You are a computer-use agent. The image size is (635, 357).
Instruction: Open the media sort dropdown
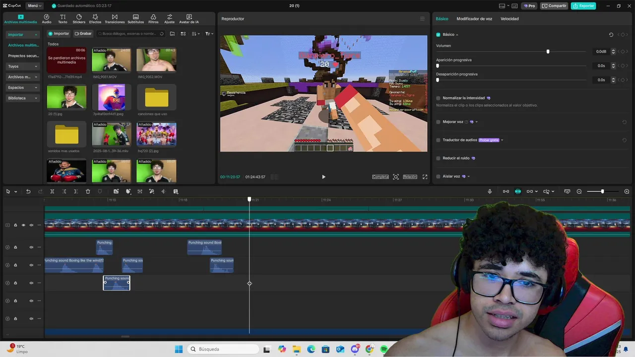(196, 34)
